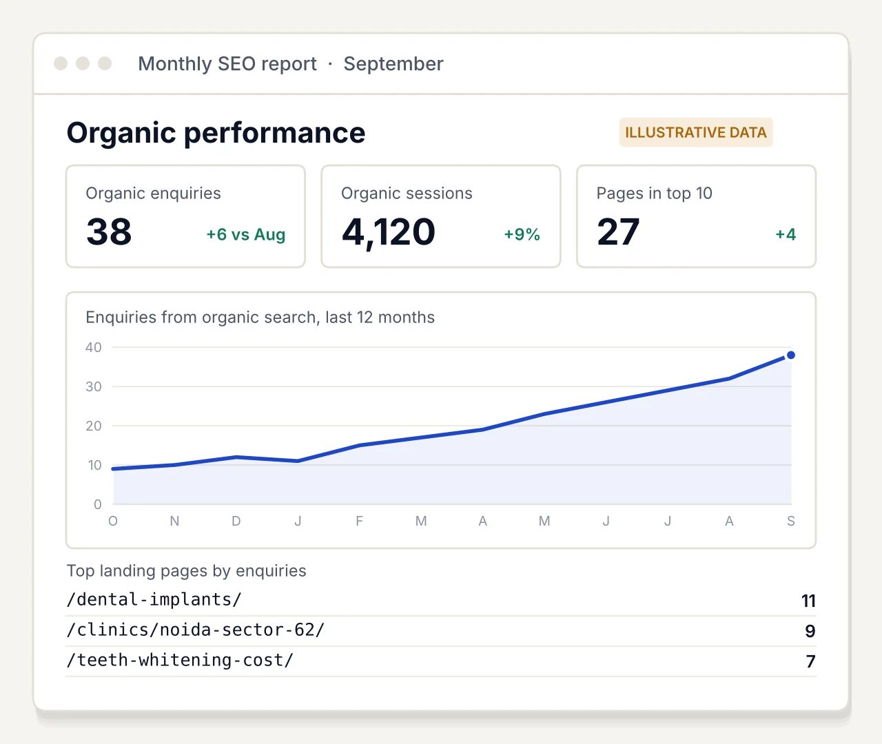The image size is (882, 744).
Task: Select the 'Organic enquiries' card label
Action: coord(153,194)
